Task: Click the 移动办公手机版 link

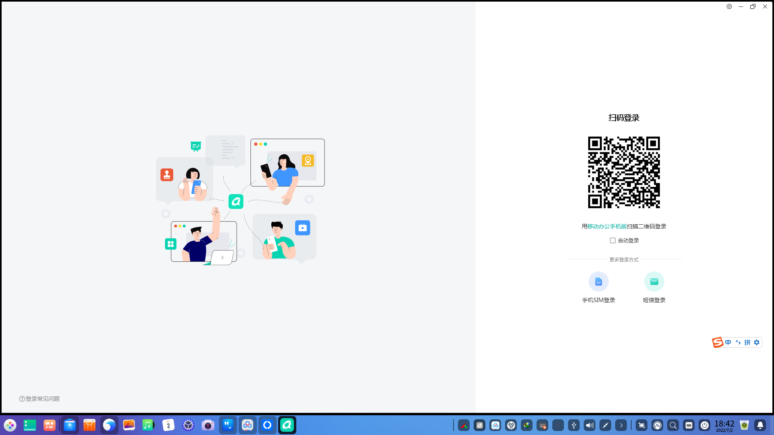Action: pos(607,226)
